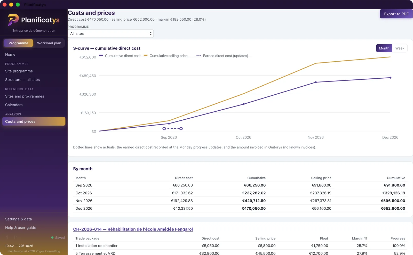Image resolution: width=413 pixels, height=255 pixels.
Task: Click Export to PDF button
Action: point(396,14)
